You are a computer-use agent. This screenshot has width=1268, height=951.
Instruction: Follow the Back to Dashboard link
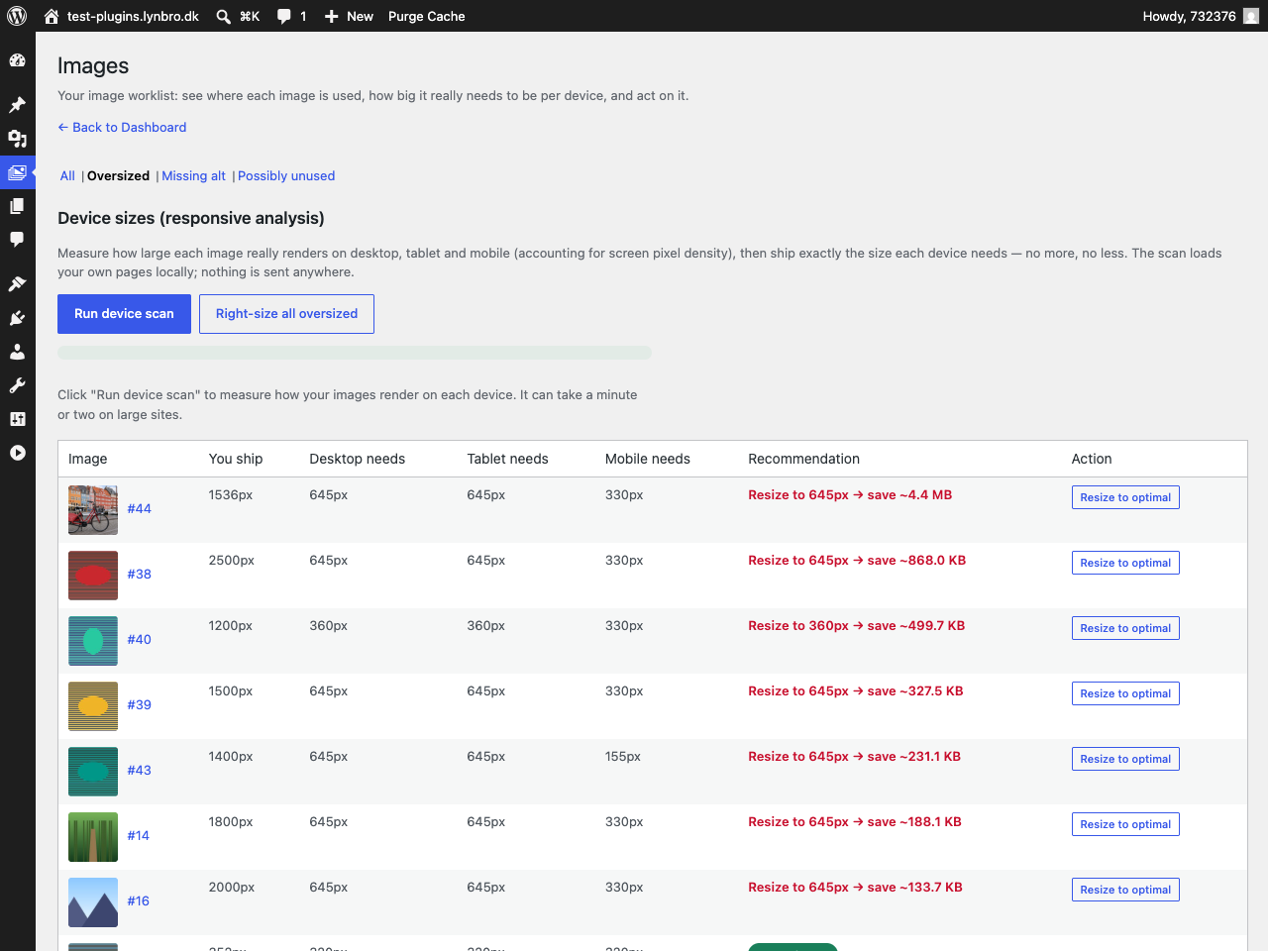(x=122, y=127)
